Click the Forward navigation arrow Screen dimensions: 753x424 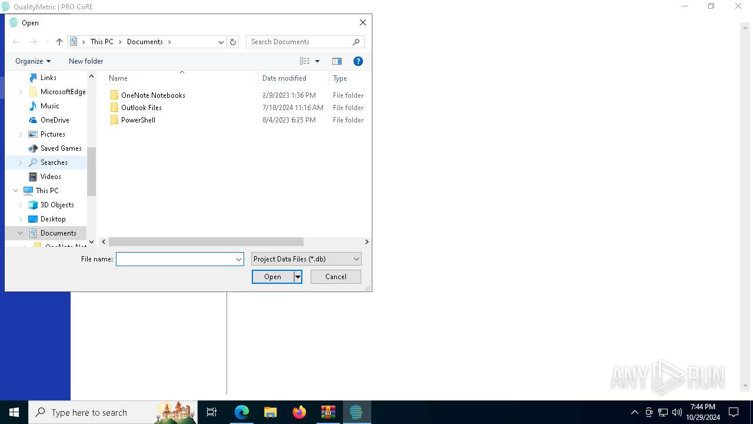coord(34,42)
